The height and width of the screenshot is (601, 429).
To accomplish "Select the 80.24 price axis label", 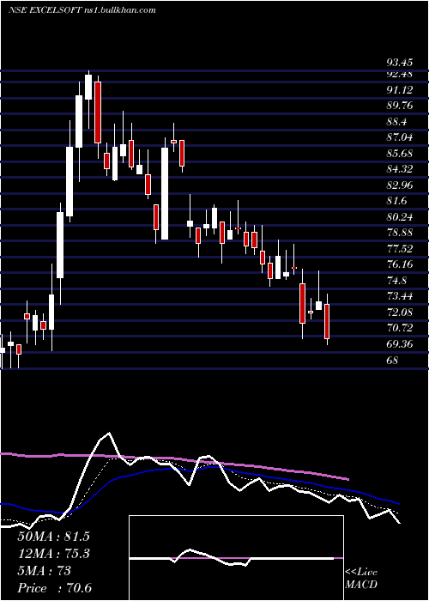I will point(400,217).
